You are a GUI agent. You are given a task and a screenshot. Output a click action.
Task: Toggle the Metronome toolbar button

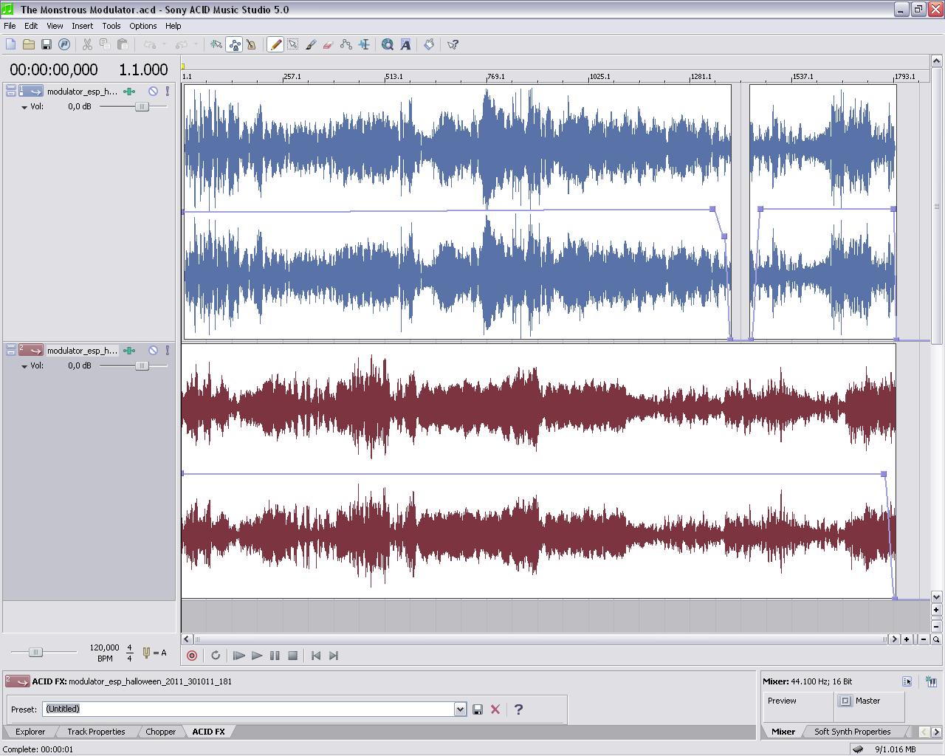[x=251, y=44]
